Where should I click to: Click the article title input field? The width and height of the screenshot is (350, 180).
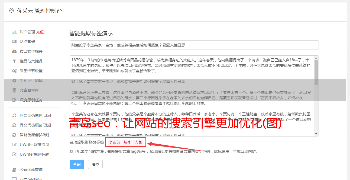[194, 45]
